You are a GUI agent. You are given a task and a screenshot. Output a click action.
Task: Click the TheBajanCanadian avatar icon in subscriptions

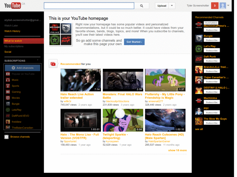click(8, 127)
